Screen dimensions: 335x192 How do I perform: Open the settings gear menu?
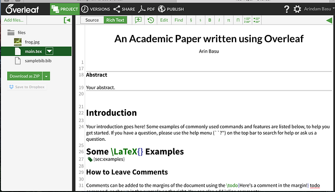[297, 9]
